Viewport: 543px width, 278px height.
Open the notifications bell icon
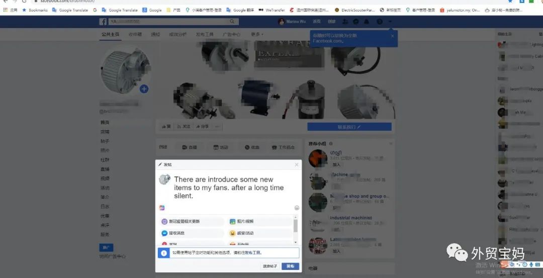point(367,22)
